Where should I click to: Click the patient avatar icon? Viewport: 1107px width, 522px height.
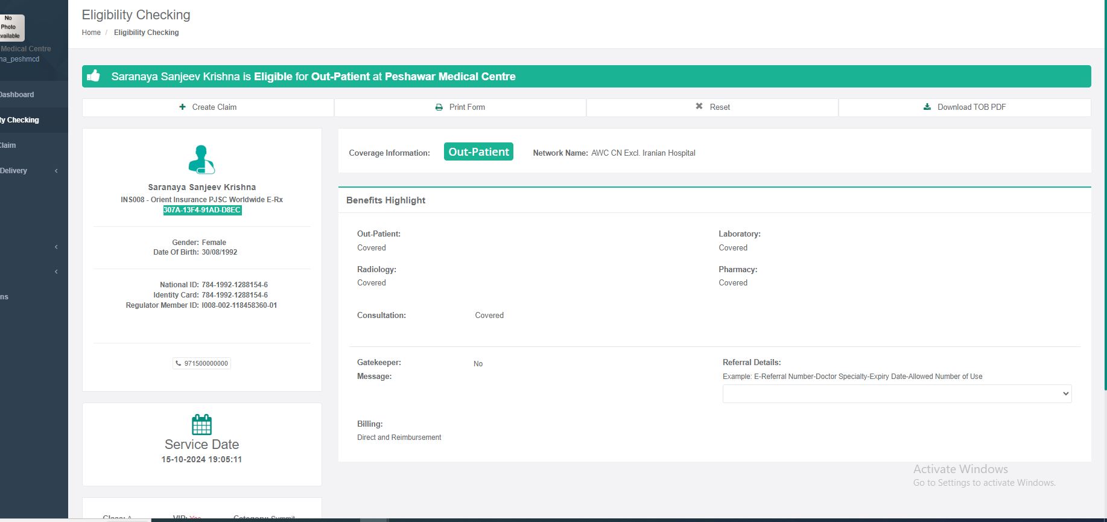pos(201,160)
